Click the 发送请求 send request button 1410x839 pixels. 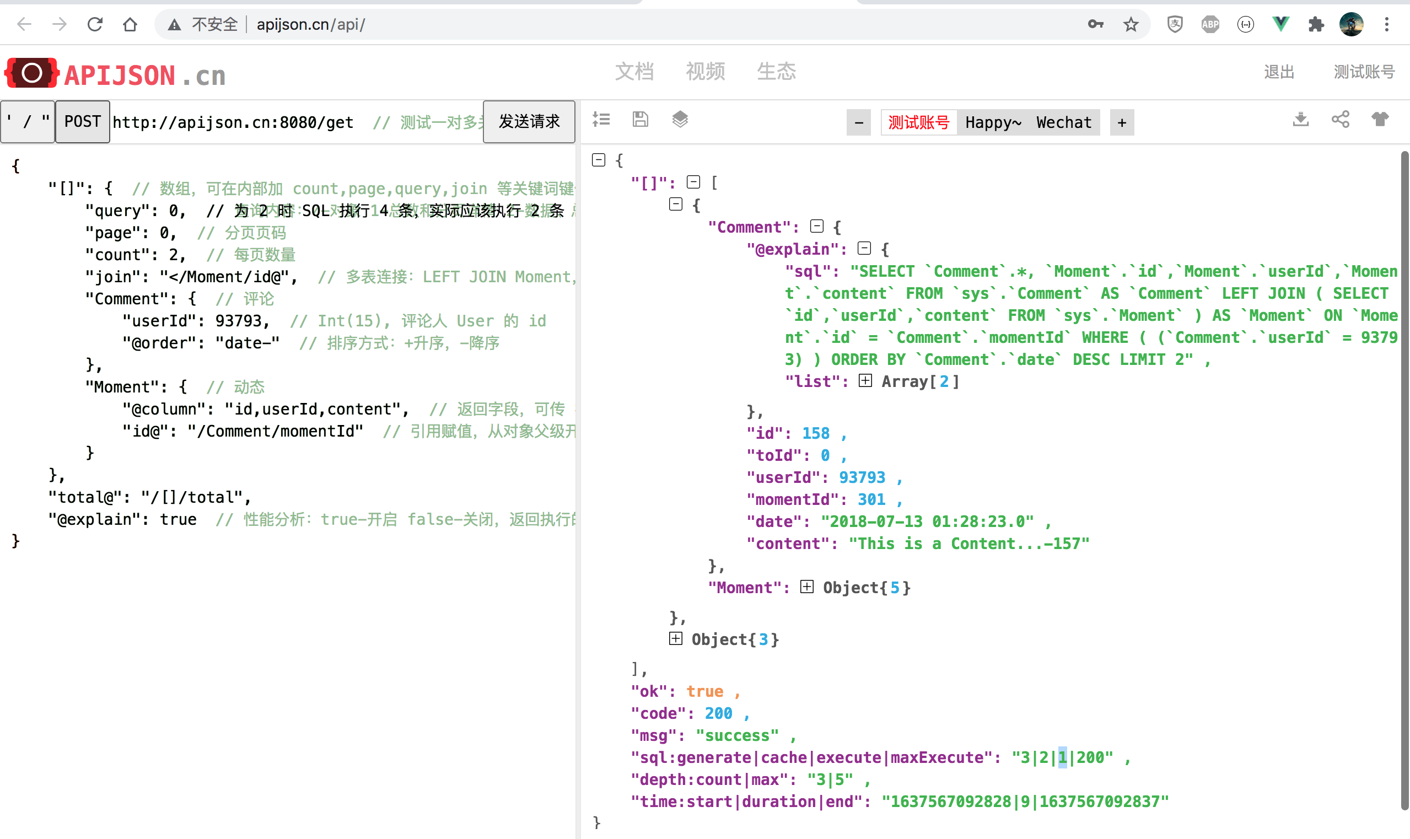tap(529, 122)
